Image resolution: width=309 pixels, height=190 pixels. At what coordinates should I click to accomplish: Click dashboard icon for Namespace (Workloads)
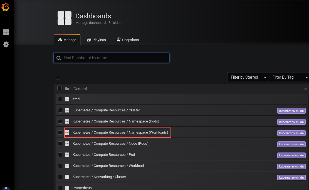tap(67, 132)
